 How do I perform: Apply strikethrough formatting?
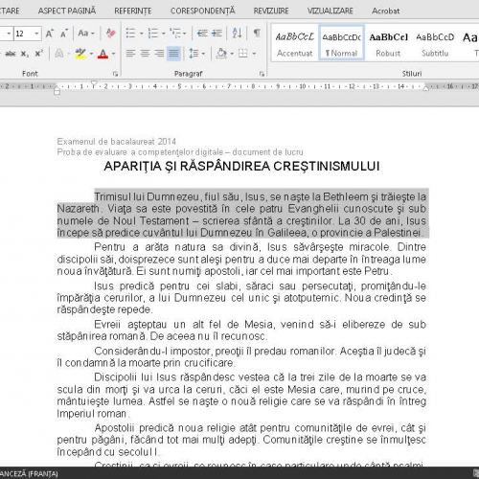coord(11,54)
